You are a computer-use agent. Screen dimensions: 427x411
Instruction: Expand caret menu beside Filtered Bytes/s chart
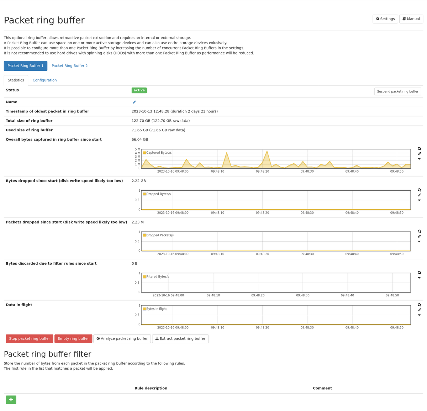(x=419, y=278)
